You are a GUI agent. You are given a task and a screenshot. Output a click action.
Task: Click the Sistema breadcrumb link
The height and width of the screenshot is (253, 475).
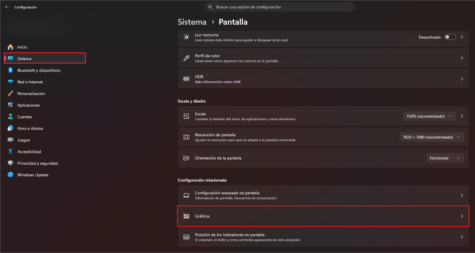[x=192, y=22]
